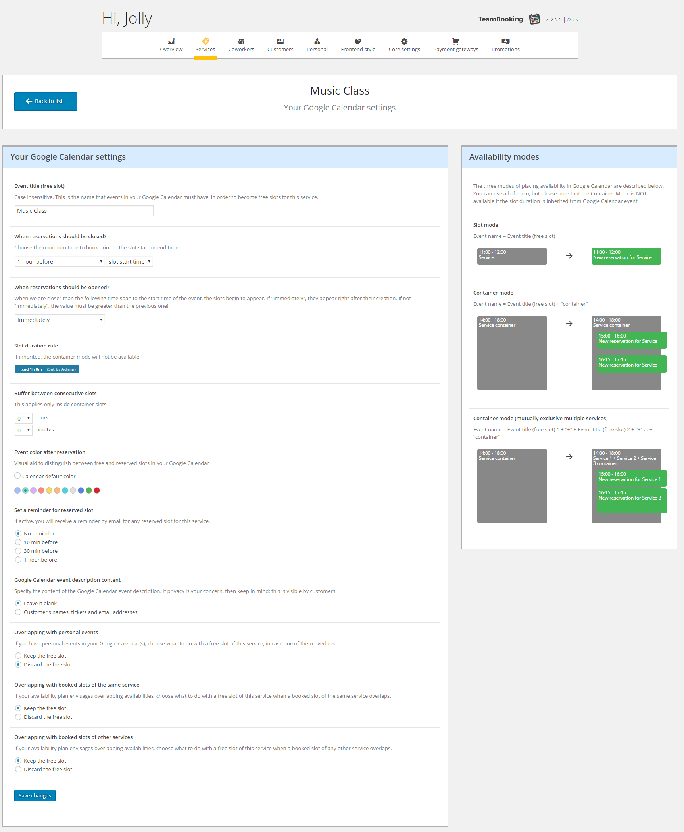
Task: Click 'Slot duration rule' label
Action: click(36, 346)
